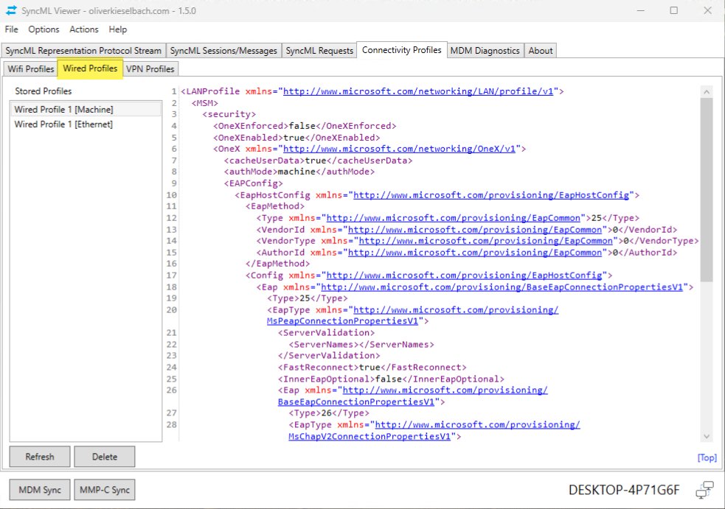Start an MDM Sync

click(x=40, y=490)
